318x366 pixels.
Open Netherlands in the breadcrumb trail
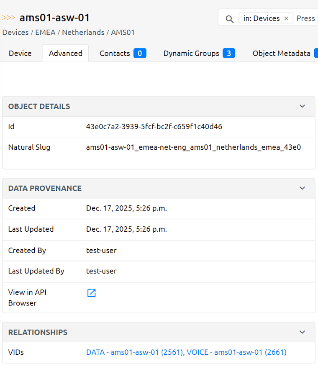click(x=83, y=32)
